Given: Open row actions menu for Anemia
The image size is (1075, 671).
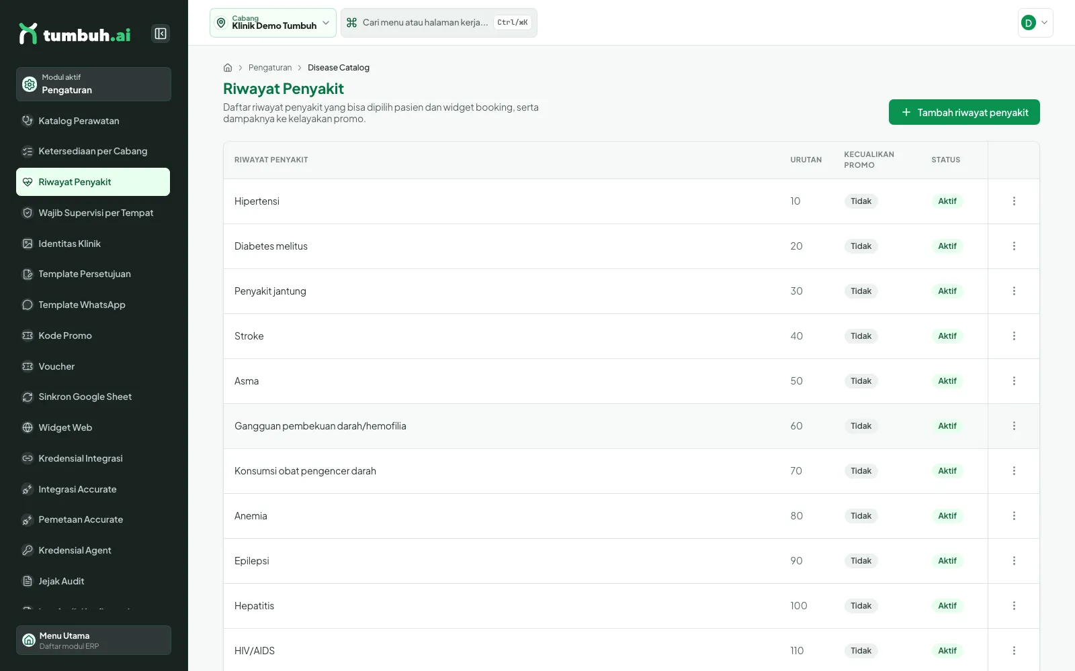Looking at the screenshot, I should click(1014, 516).
